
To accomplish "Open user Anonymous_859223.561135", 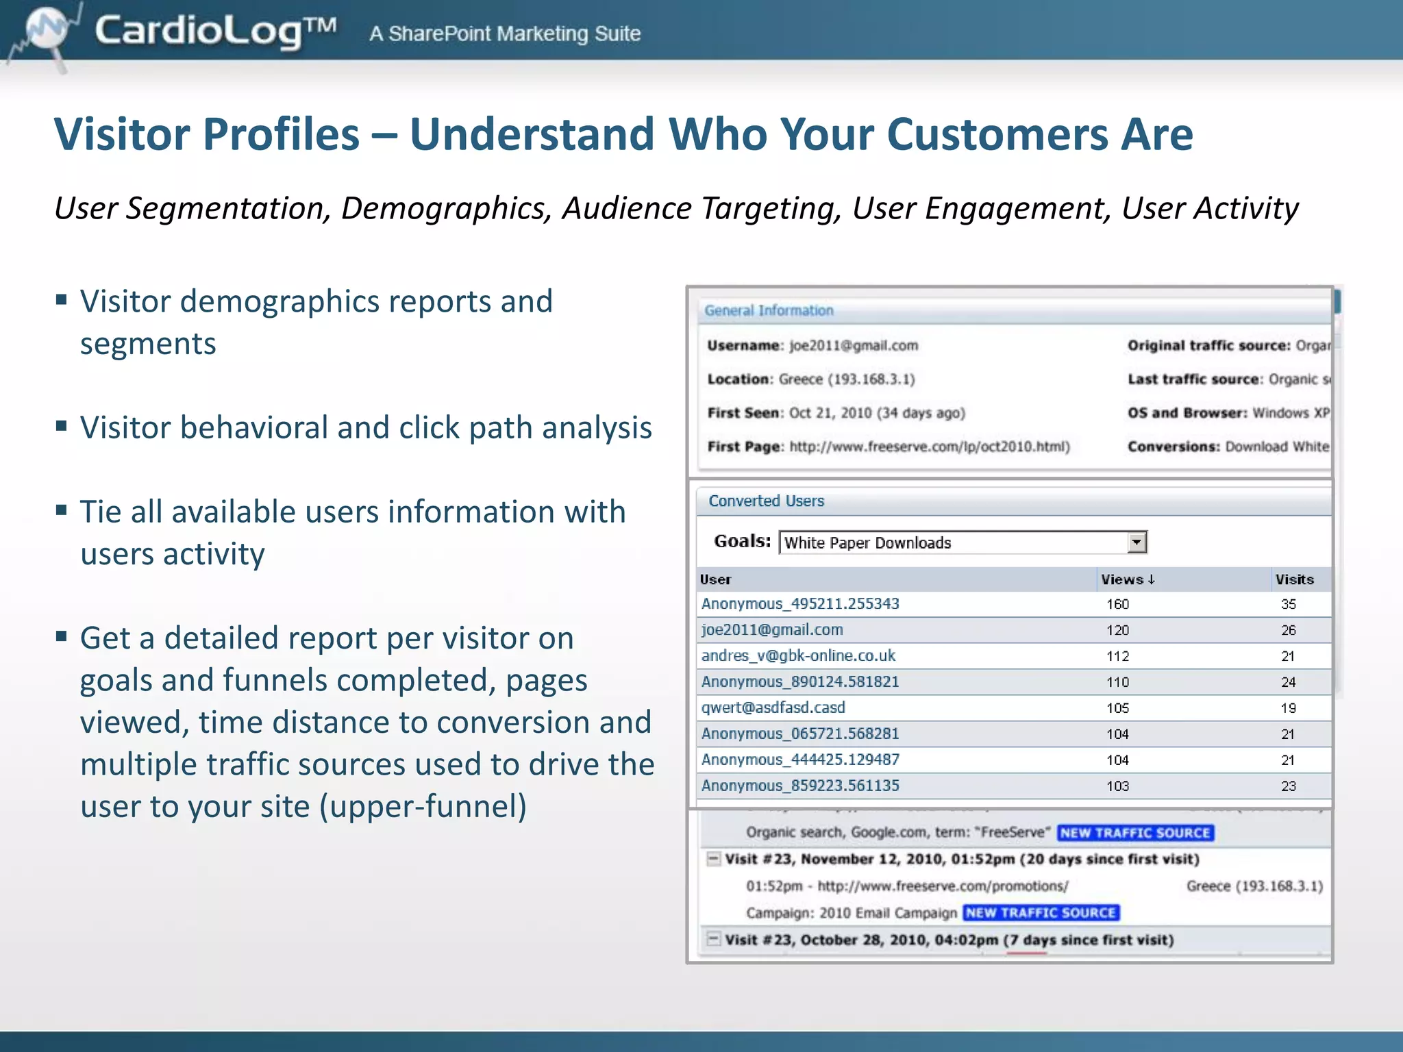I will pyautogui.click(x=800, y=786).
